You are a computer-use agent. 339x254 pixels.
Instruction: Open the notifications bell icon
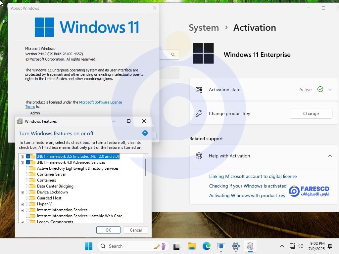(330, 246)
